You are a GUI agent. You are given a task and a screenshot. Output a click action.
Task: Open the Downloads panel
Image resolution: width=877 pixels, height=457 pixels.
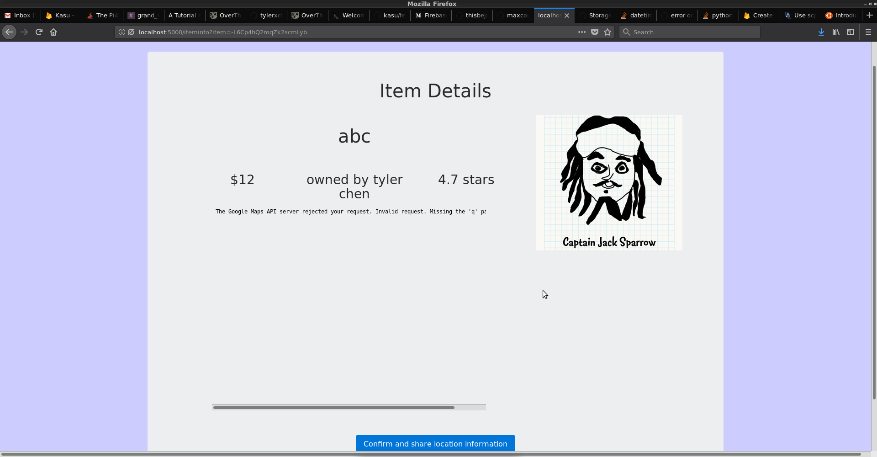coord(821,32)
